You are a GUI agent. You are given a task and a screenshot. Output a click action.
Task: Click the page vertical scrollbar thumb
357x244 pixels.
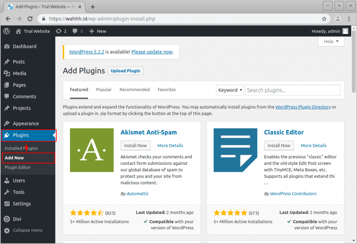coord(354,61)
